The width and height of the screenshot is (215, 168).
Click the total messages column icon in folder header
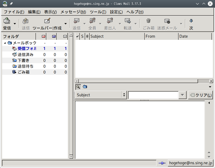click(x=65, y=36)
